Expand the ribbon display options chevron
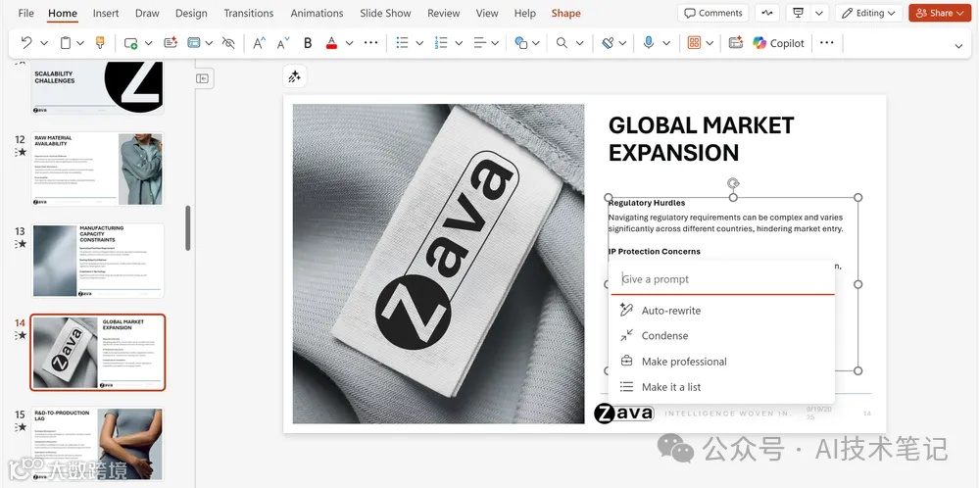Screen dimensions: 979x488 pos(957,45)
